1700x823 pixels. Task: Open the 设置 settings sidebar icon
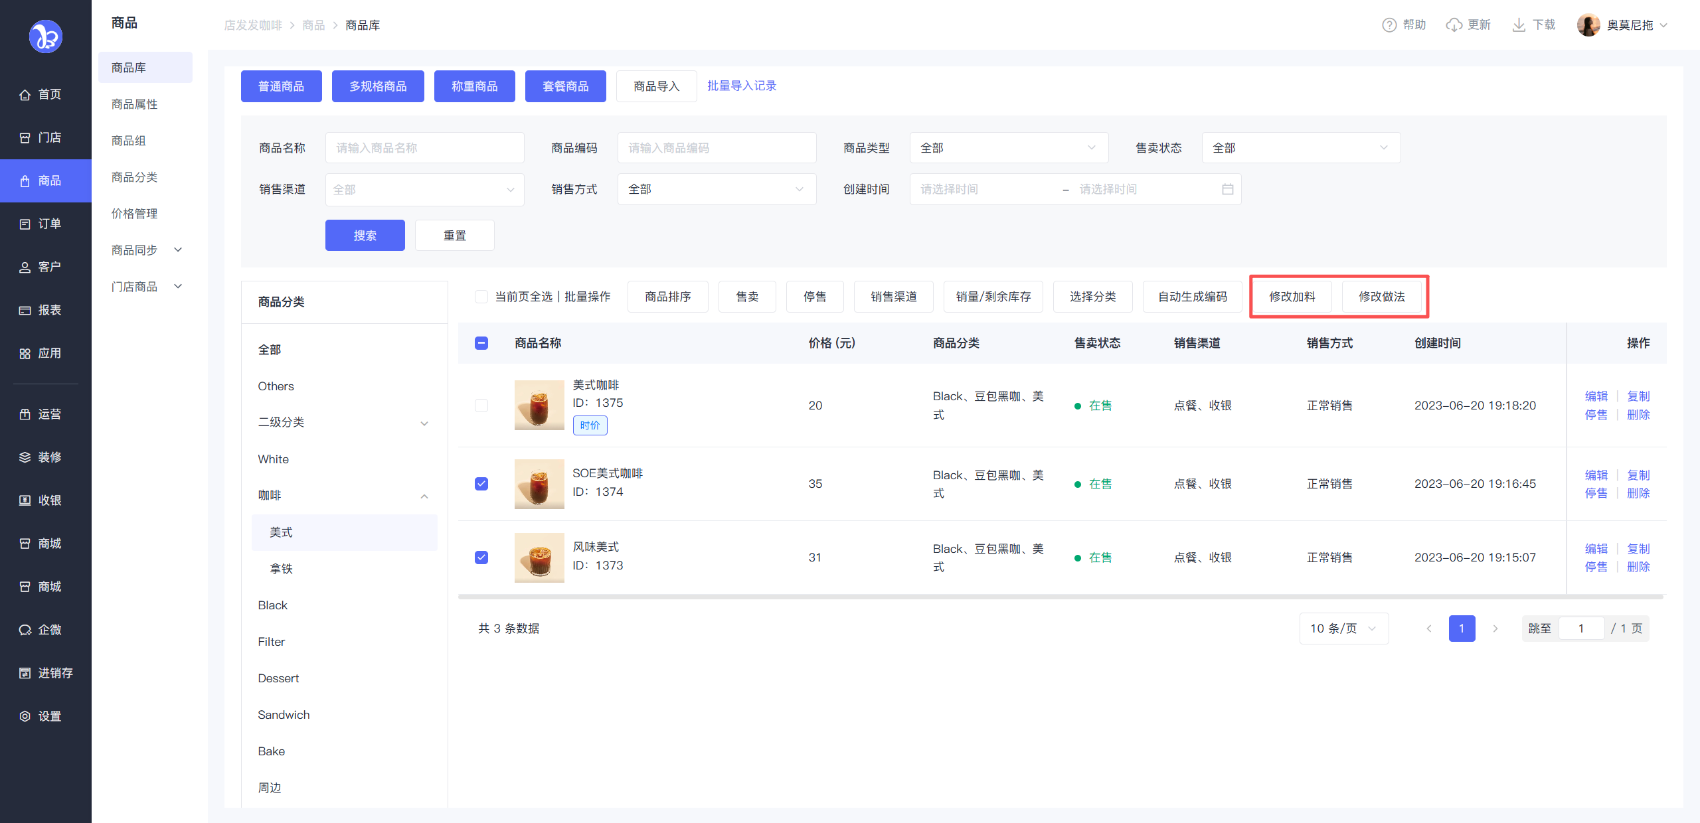(25, 716)
